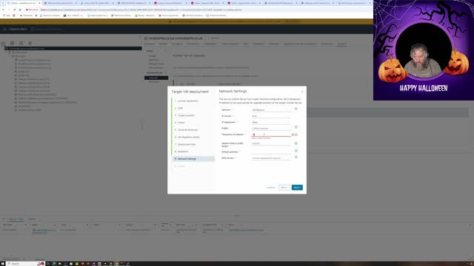Open the IP version dropdown
This screenshot has height=266, width=474.
pos(271,116)
